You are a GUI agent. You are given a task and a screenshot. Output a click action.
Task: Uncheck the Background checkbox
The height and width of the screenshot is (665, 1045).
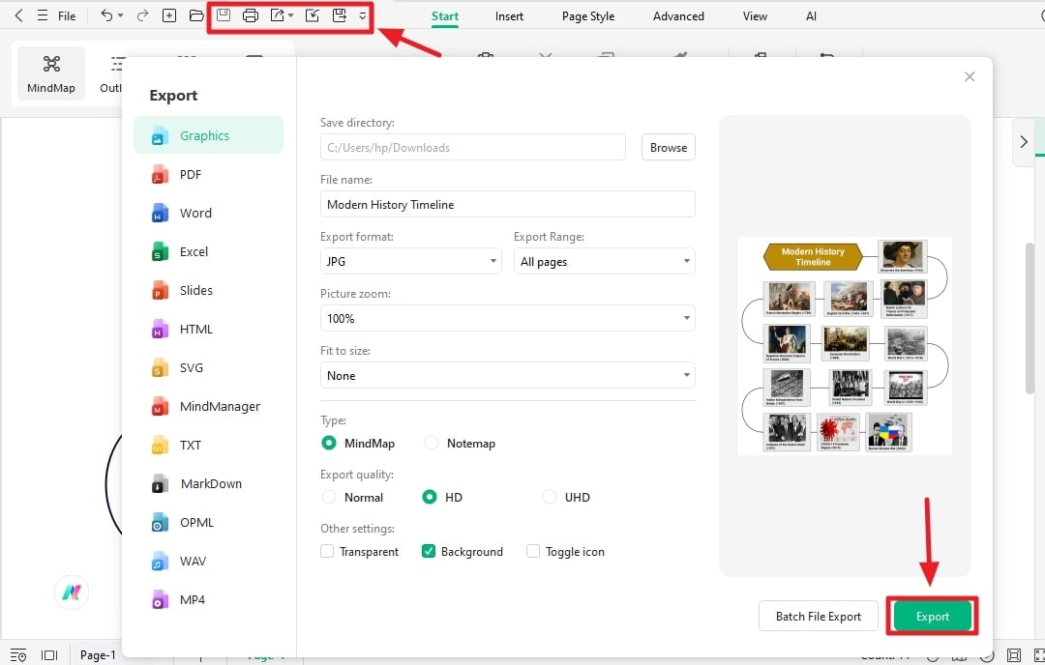(429, 551)
